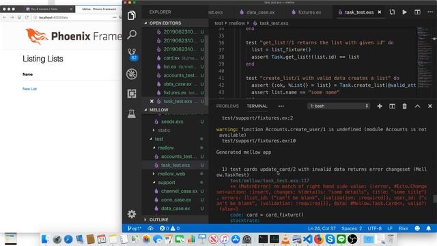Switch to the PROBLEMS panel tab
437x246 pixels.
pos(227,106)
